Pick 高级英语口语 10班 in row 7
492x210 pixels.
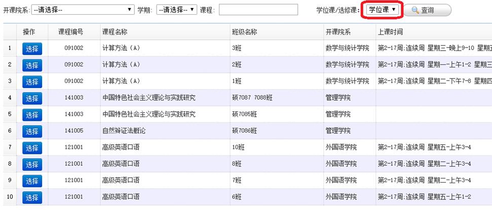(x=32, y=148)
